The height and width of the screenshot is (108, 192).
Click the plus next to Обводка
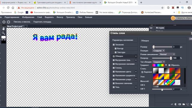(x=136, y=56)
